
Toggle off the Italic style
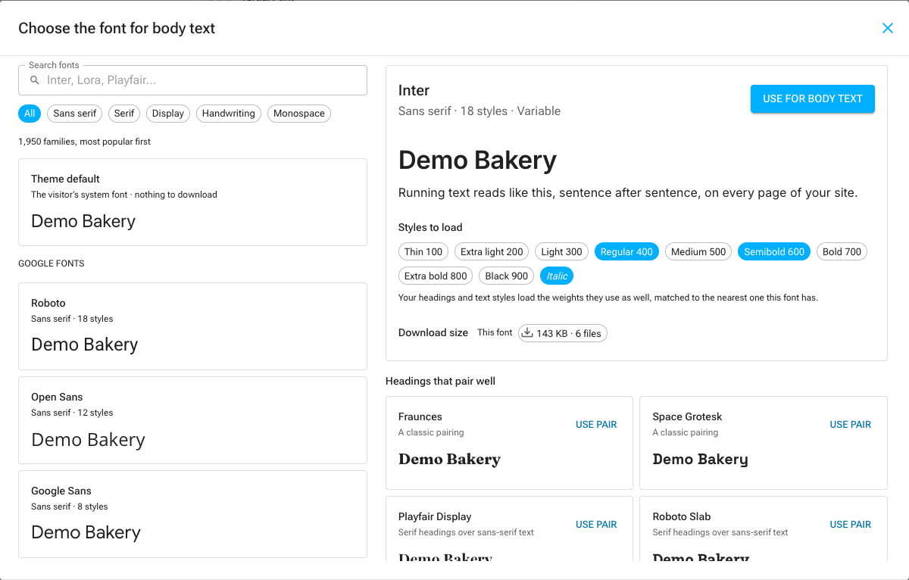pos(557,276)
